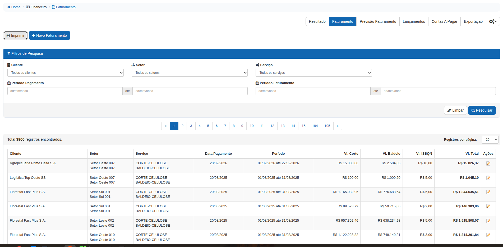This screenshot has width=503, height=247.
Task: Click the Home breadcrumb icon link
Action: (14, 7)
